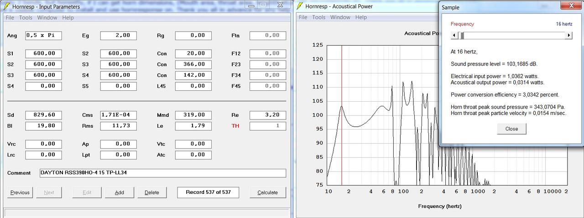Viewport: 584px width, 218px height.
Task: Select the L45 input field
Action: (x=193, y=86)
